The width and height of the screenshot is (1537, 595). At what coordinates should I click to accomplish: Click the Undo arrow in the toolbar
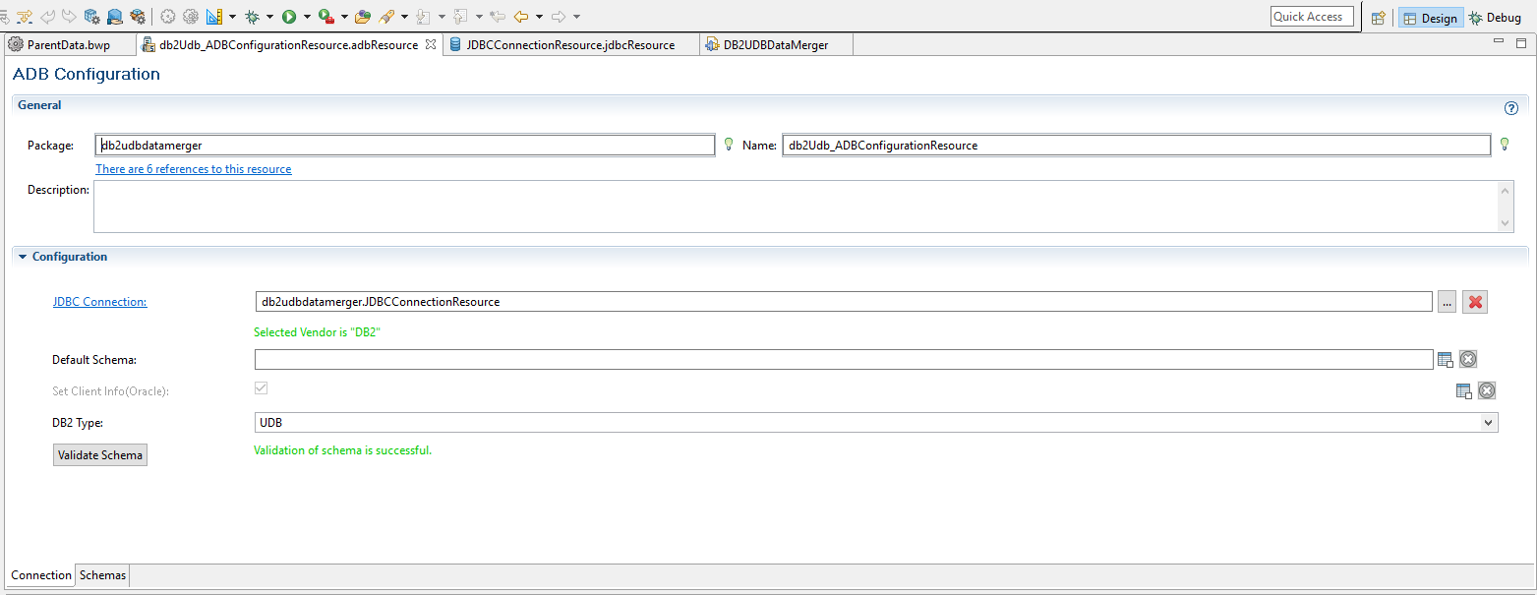click(x=47, y=17)
